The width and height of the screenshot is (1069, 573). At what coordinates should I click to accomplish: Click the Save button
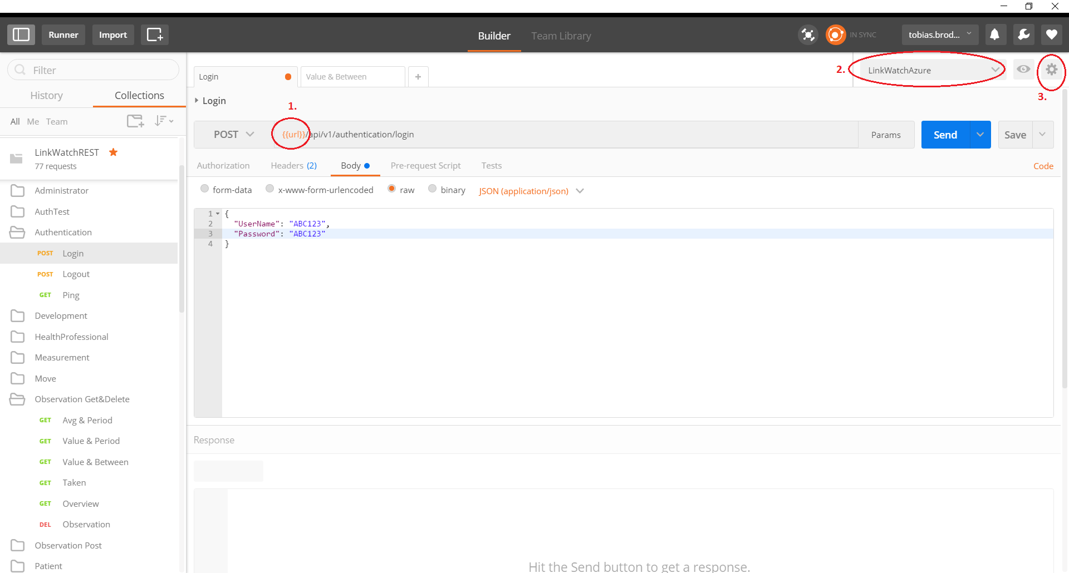1015,135
